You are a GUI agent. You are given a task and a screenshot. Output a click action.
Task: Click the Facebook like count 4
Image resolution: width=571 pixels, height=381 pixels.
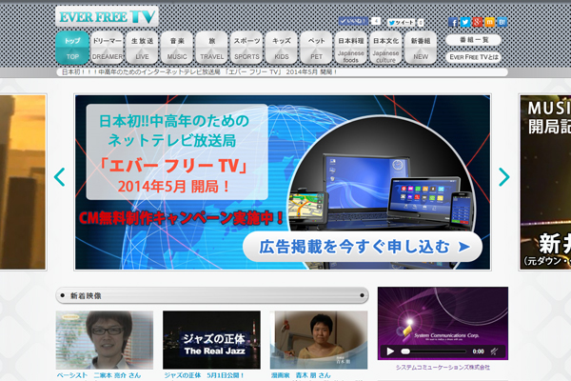point(376,21)
